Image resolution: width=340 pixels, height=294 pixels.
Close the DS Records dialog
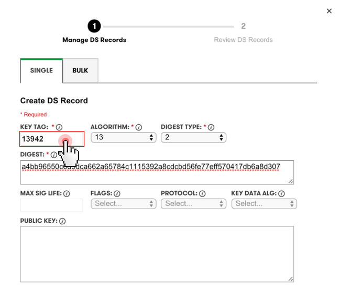pyautogui.click(x=329, y=11)
